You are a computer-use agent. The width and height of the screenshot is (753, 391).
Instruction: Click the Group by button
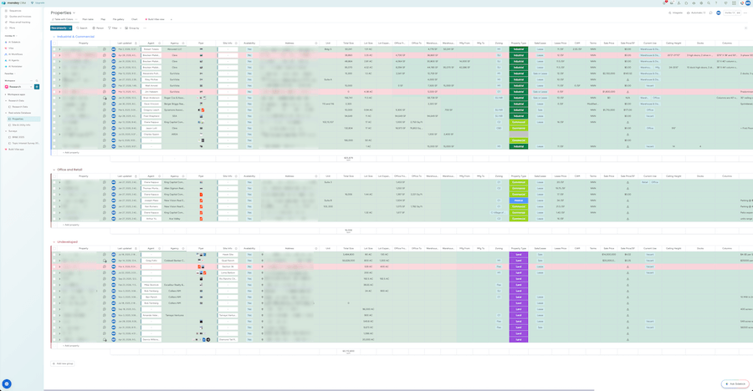tap(132, 28)
